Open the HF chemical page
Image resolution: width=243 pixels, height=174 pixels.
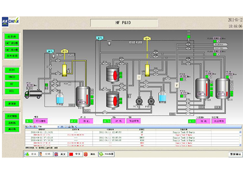click(12, 84)
